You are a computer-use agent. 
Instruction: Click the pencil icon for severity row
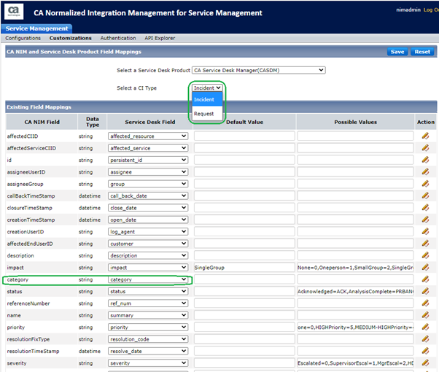(425, 363)
